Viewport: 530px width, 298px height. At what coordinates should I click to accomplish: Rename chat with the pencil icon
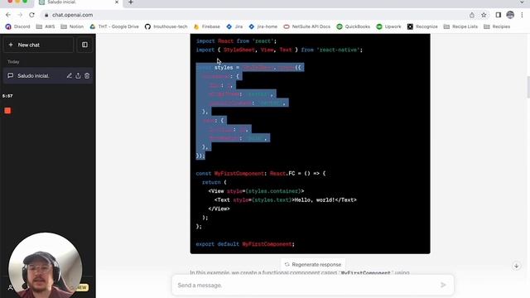(x=70, y=75)
